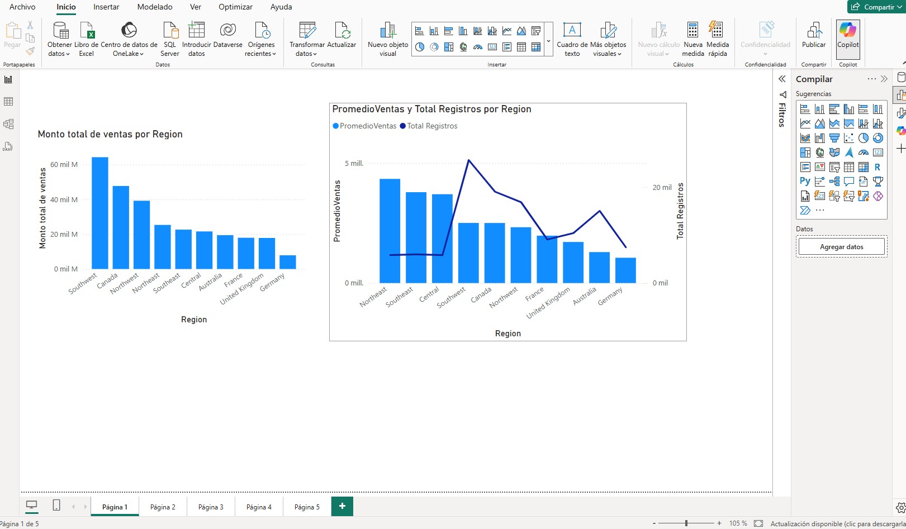The image size is (906, 529).
Task: Switch to model view in left sidebar
Action: [x=8, y=124]
